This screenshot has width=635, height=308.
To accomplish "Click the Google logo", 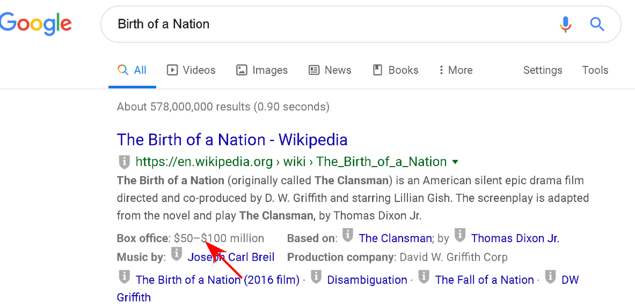I will pyautogui.click(x=35, y=24).
